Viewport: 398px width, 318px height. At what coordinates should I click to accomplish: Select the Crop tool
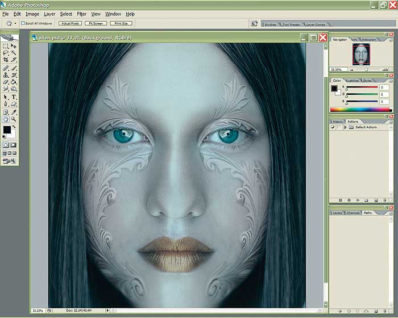[6, 60]
